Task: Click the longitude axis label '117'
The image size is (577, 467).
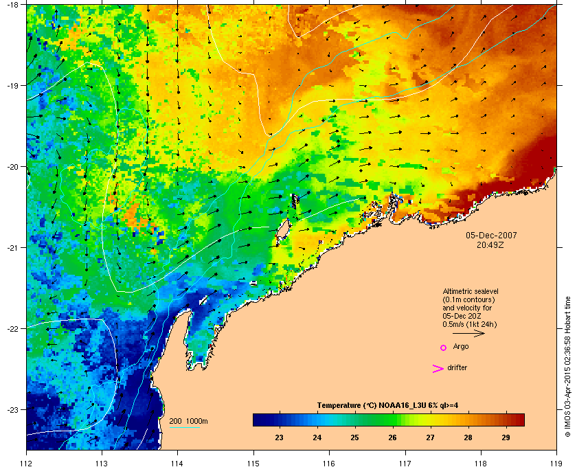Action: pos(405,463)
